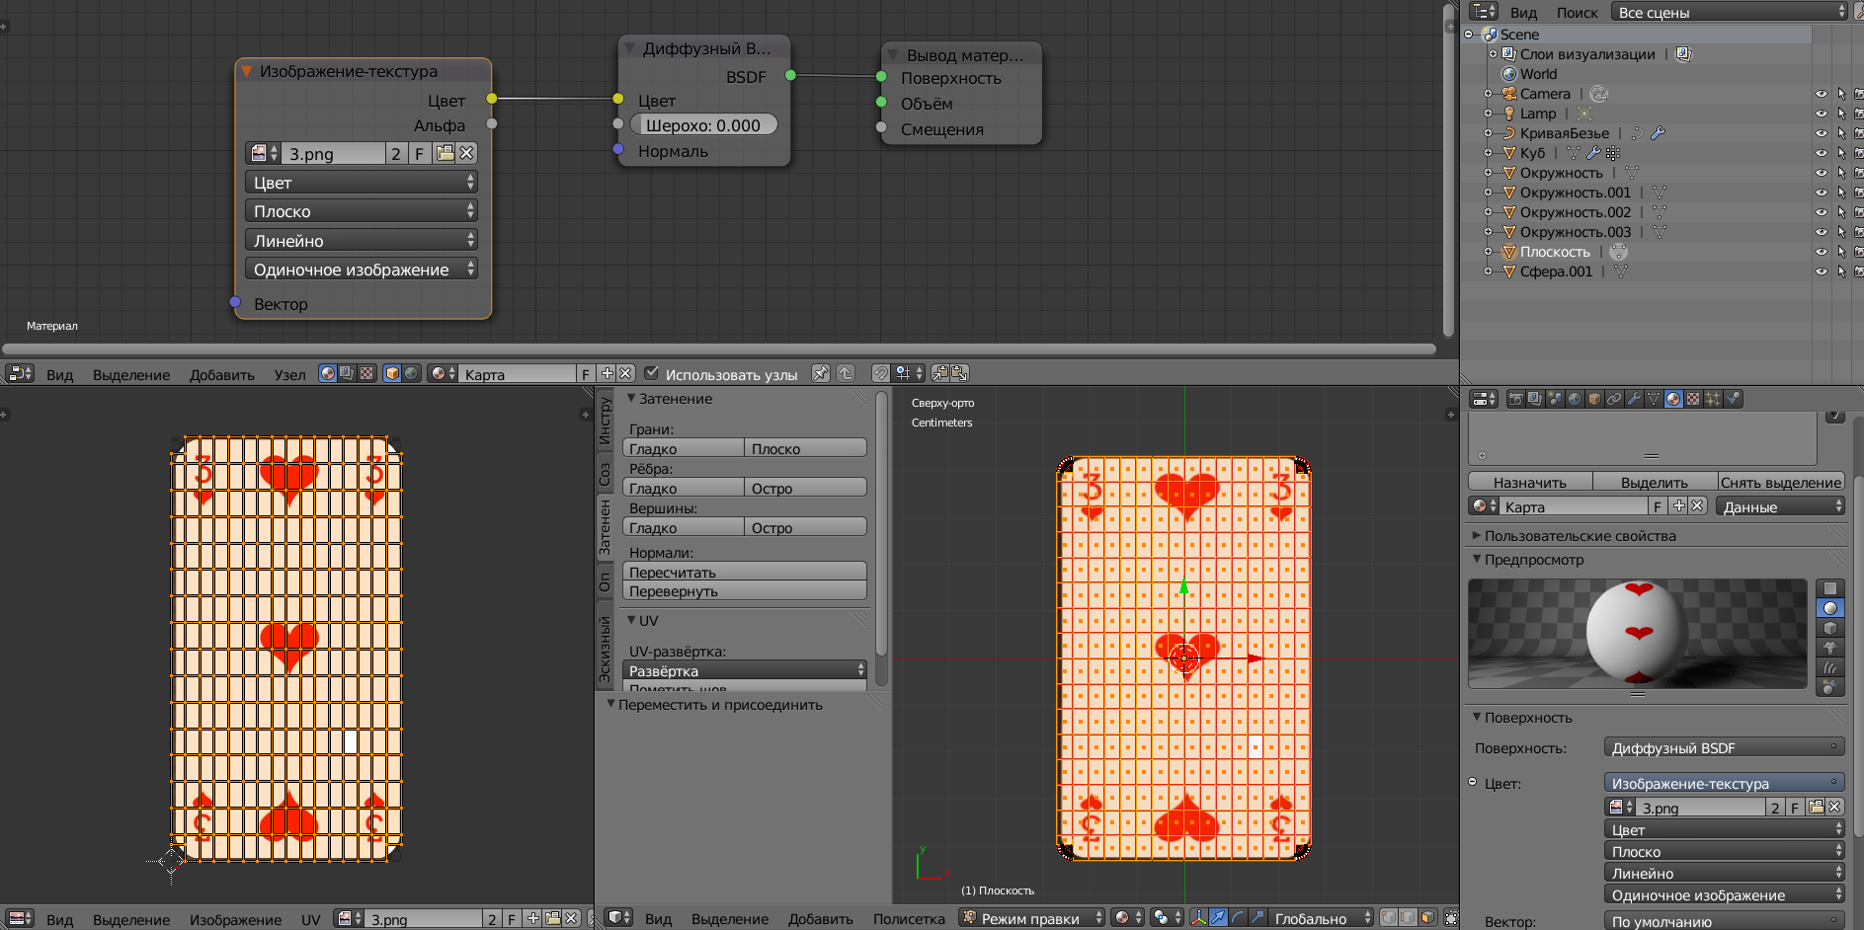Screen dimensions: 1864x930
Task: Select compositing node tree type in node editor header
Action: point(347,373)
